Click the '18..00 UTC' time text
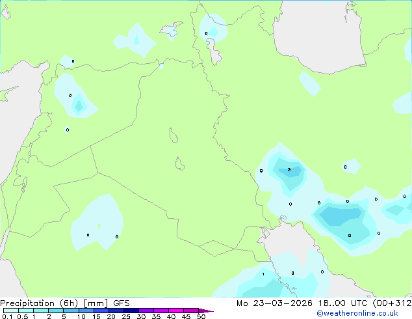 (342, 303)
